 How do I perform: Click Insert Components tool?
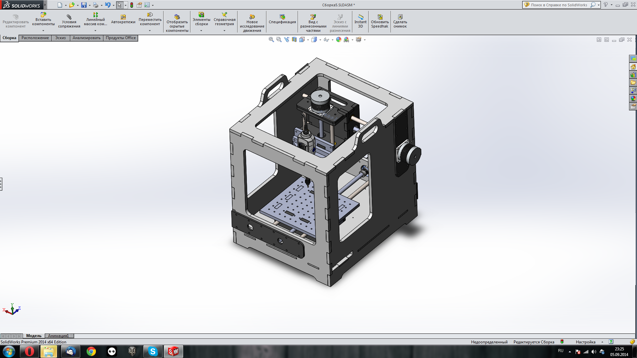pyautogui.click(x=43, y=19)
